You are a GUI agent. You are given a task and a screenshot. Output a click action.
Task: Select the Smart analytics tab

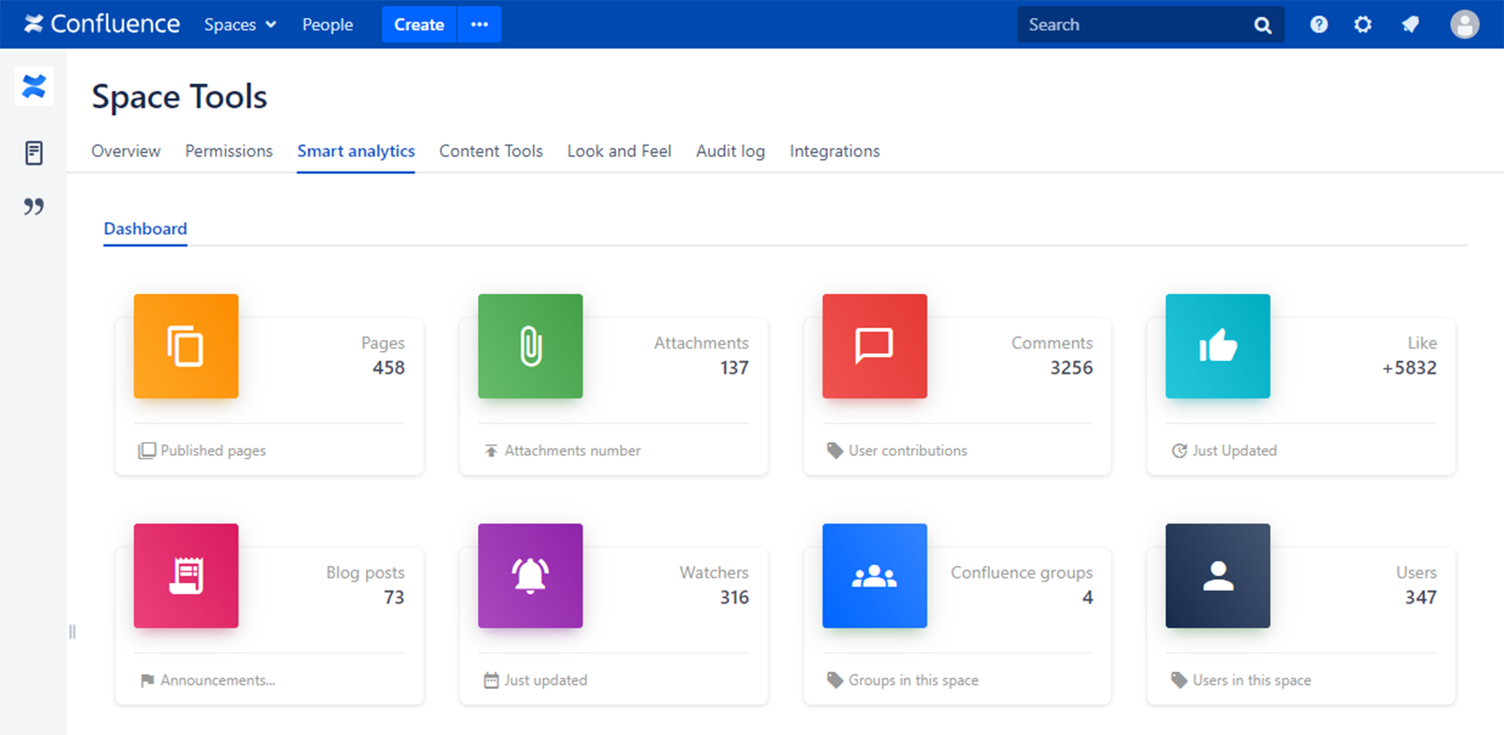[x=356, y=151]
